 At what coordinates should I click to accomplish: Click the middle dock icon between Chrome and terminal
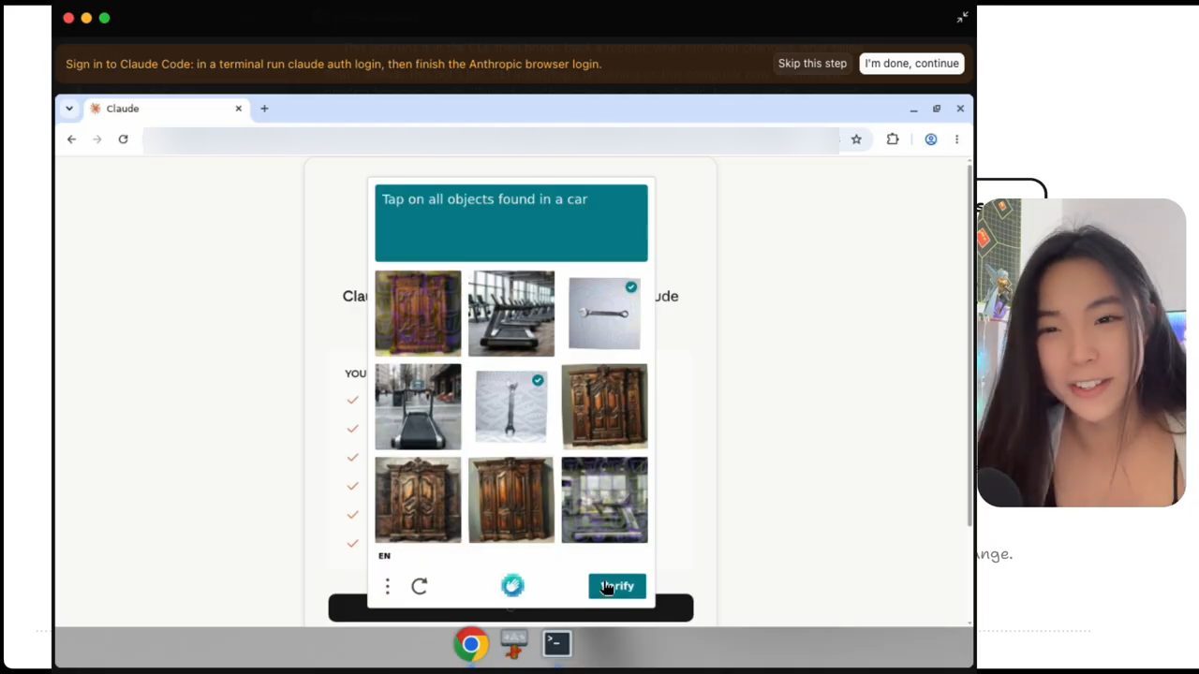tap(514, 644)
